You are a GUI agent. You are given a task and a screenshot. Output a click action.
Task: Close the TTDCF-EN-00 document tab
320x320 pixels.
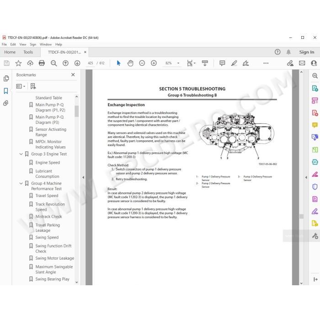pyautogui.click(x=85, y=52)
